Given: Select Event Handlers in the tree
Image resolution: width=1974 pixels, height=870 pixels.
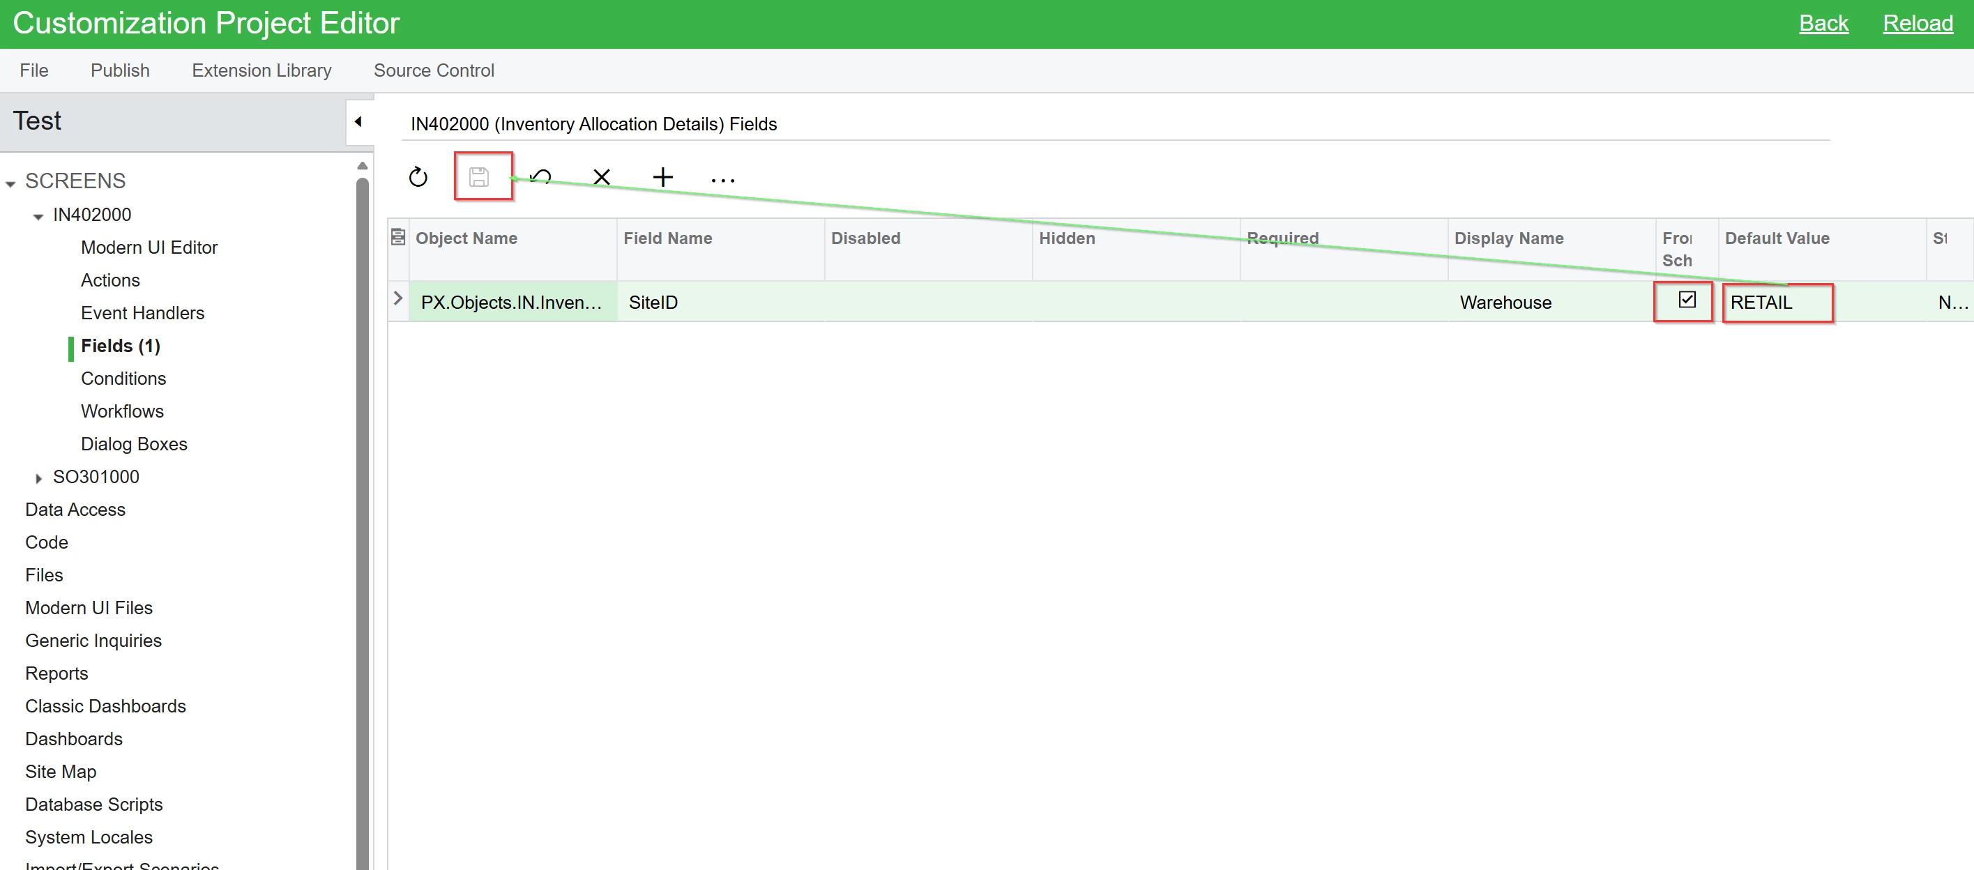Looking at the screenshot, I should (x=142, y=313).
